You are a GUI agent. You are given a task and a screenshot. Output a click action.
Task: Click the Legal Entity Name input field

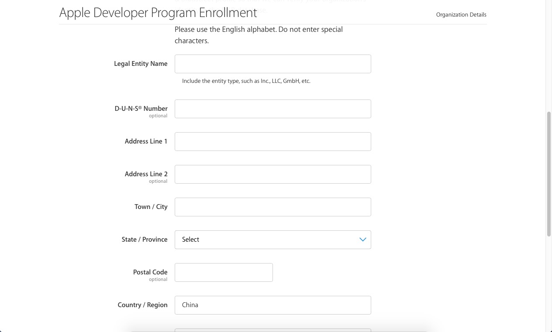273,64
